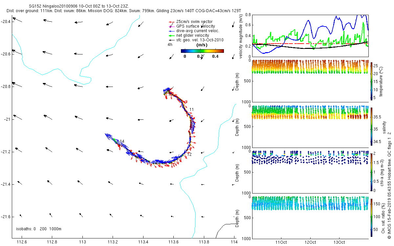Click latitude tick '-21.6' on the map axis

(6, 217)
